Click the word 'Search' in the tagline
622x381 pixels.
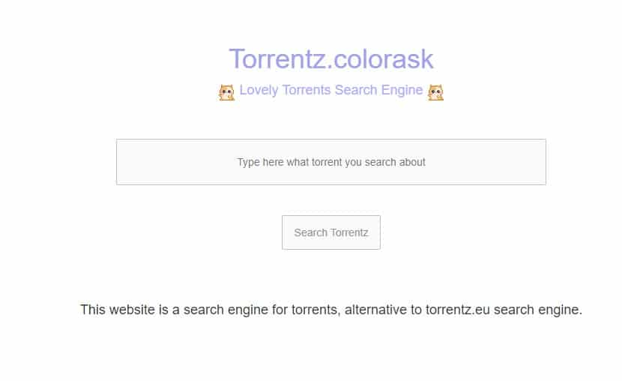(x=356, y=90)
